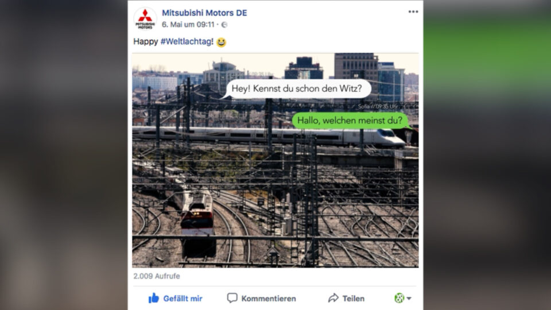
Task: Expand the post-as dropdown arrow
Action: pos(409,299)
